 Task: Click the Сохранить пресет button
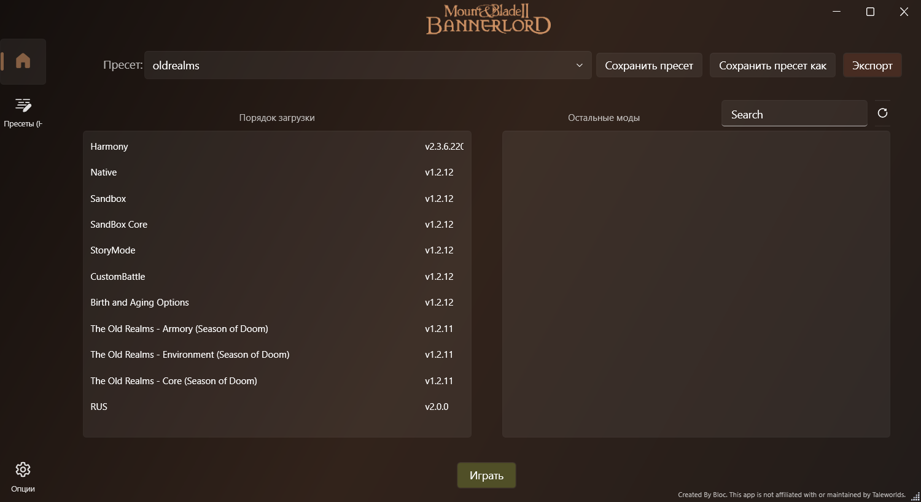pyautogui.click(x=649, y=66)
